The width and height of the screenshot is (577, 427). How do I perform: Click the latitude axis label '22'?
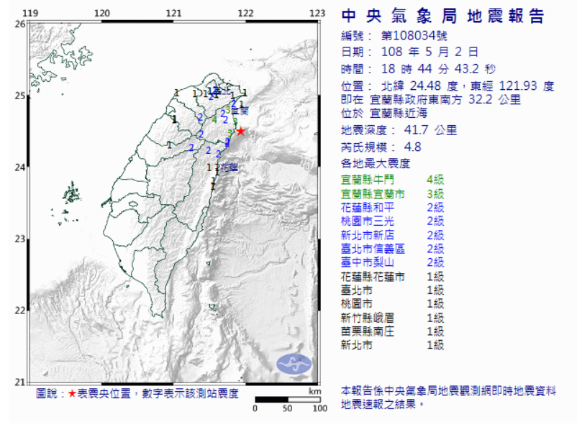(x=20, y=311)
